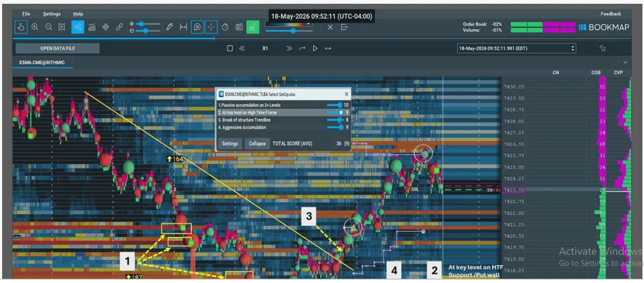The height and width of the screenshot is (283, 644).
Task: Adjust the slider under the heatmap gradient
Action: click(x=289, y=31)
